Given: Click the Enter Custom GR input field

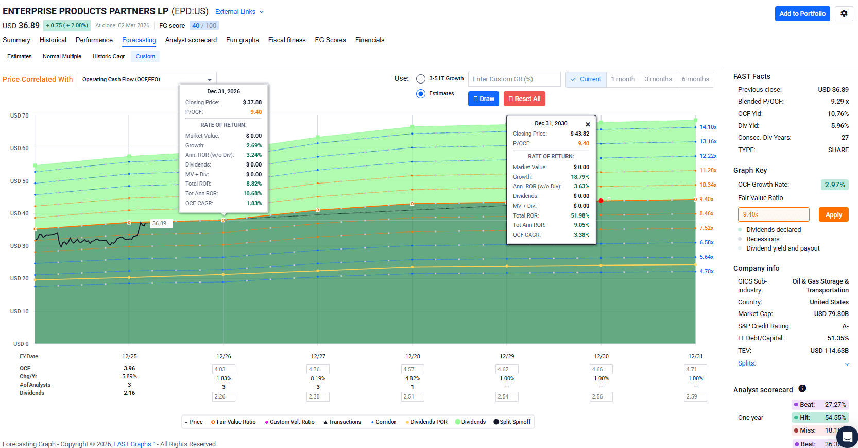Looking at the screenshot, I should click(514, 79).
